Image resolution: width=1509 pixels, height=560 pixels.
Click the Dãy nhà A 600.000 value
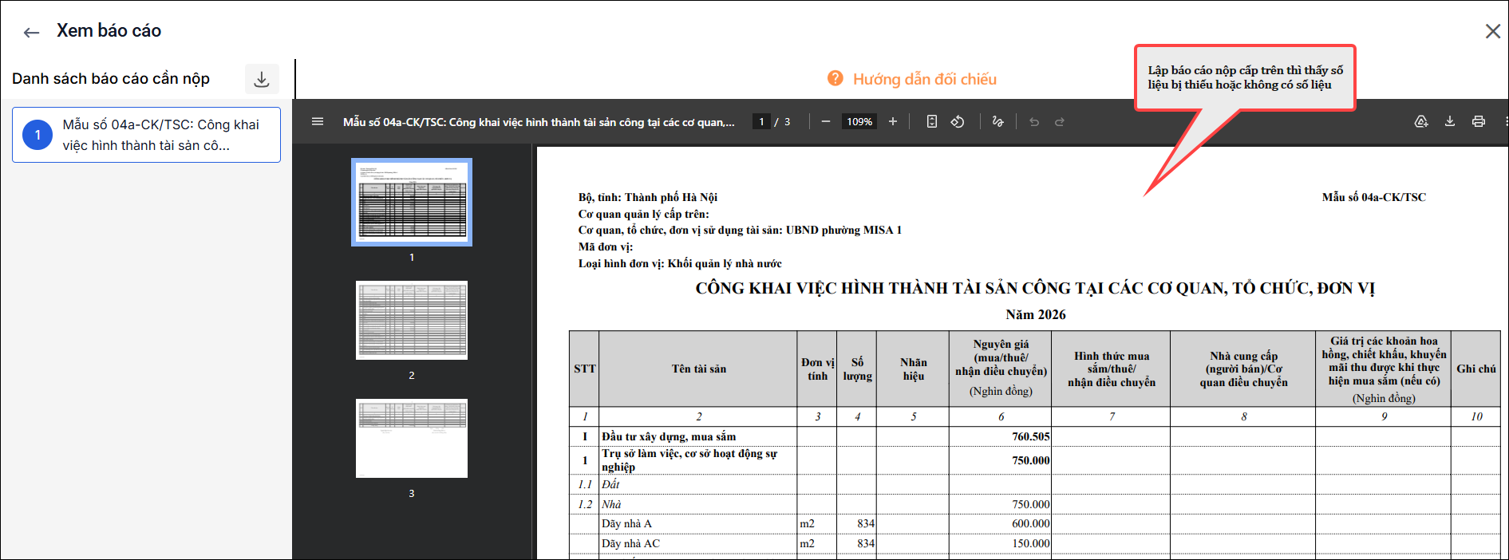click(x=1030, y=523)
